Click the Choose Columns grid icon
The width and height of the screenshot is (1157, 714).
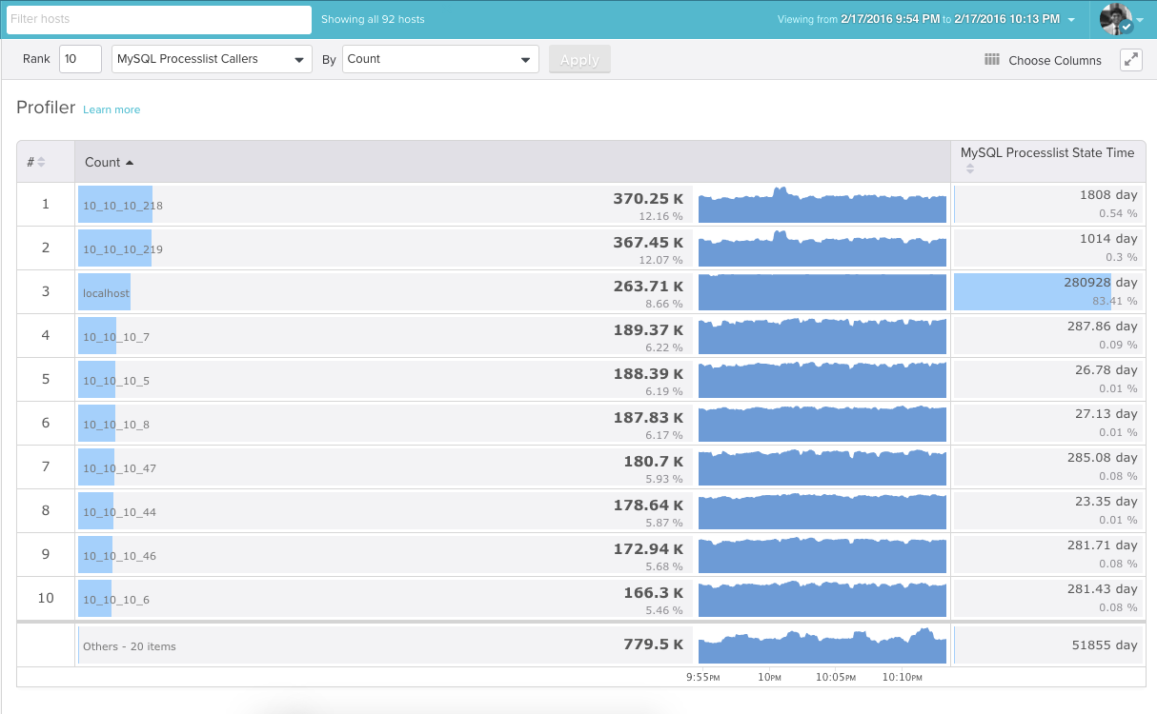coord(992,59)
